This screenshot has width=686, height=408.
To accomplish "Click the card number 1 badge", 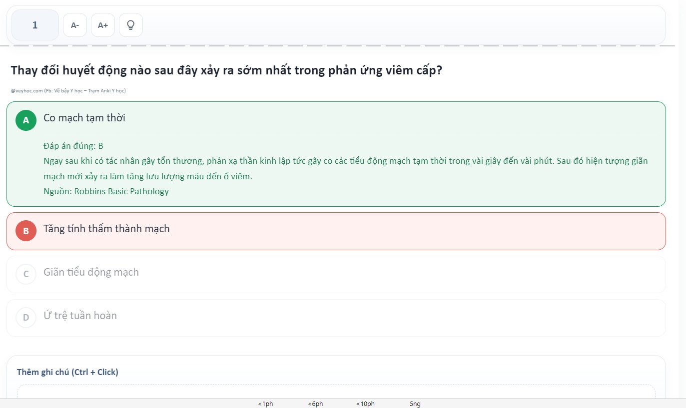I will pos(35,25).
